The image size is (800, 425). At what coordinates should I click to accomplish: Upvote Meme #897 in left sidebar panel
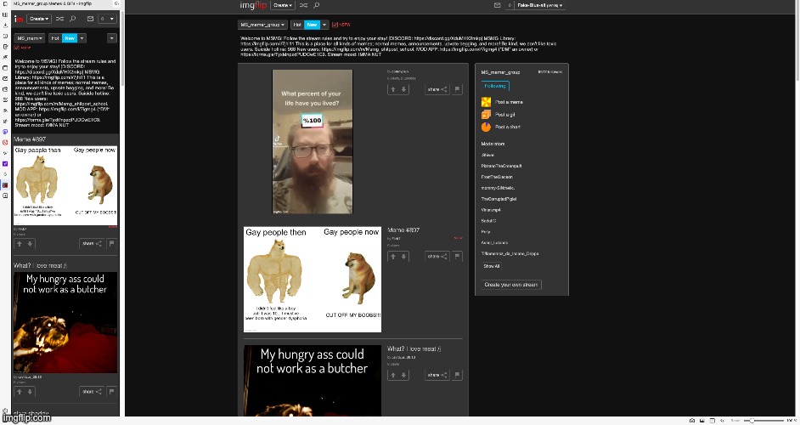point(20,244)
